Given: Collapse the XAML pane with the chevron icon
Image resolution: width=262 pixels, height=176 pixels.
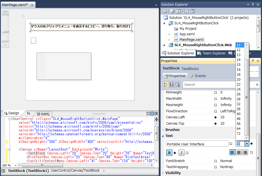Looking at the screenshot, I should click(x=156, y=114).
